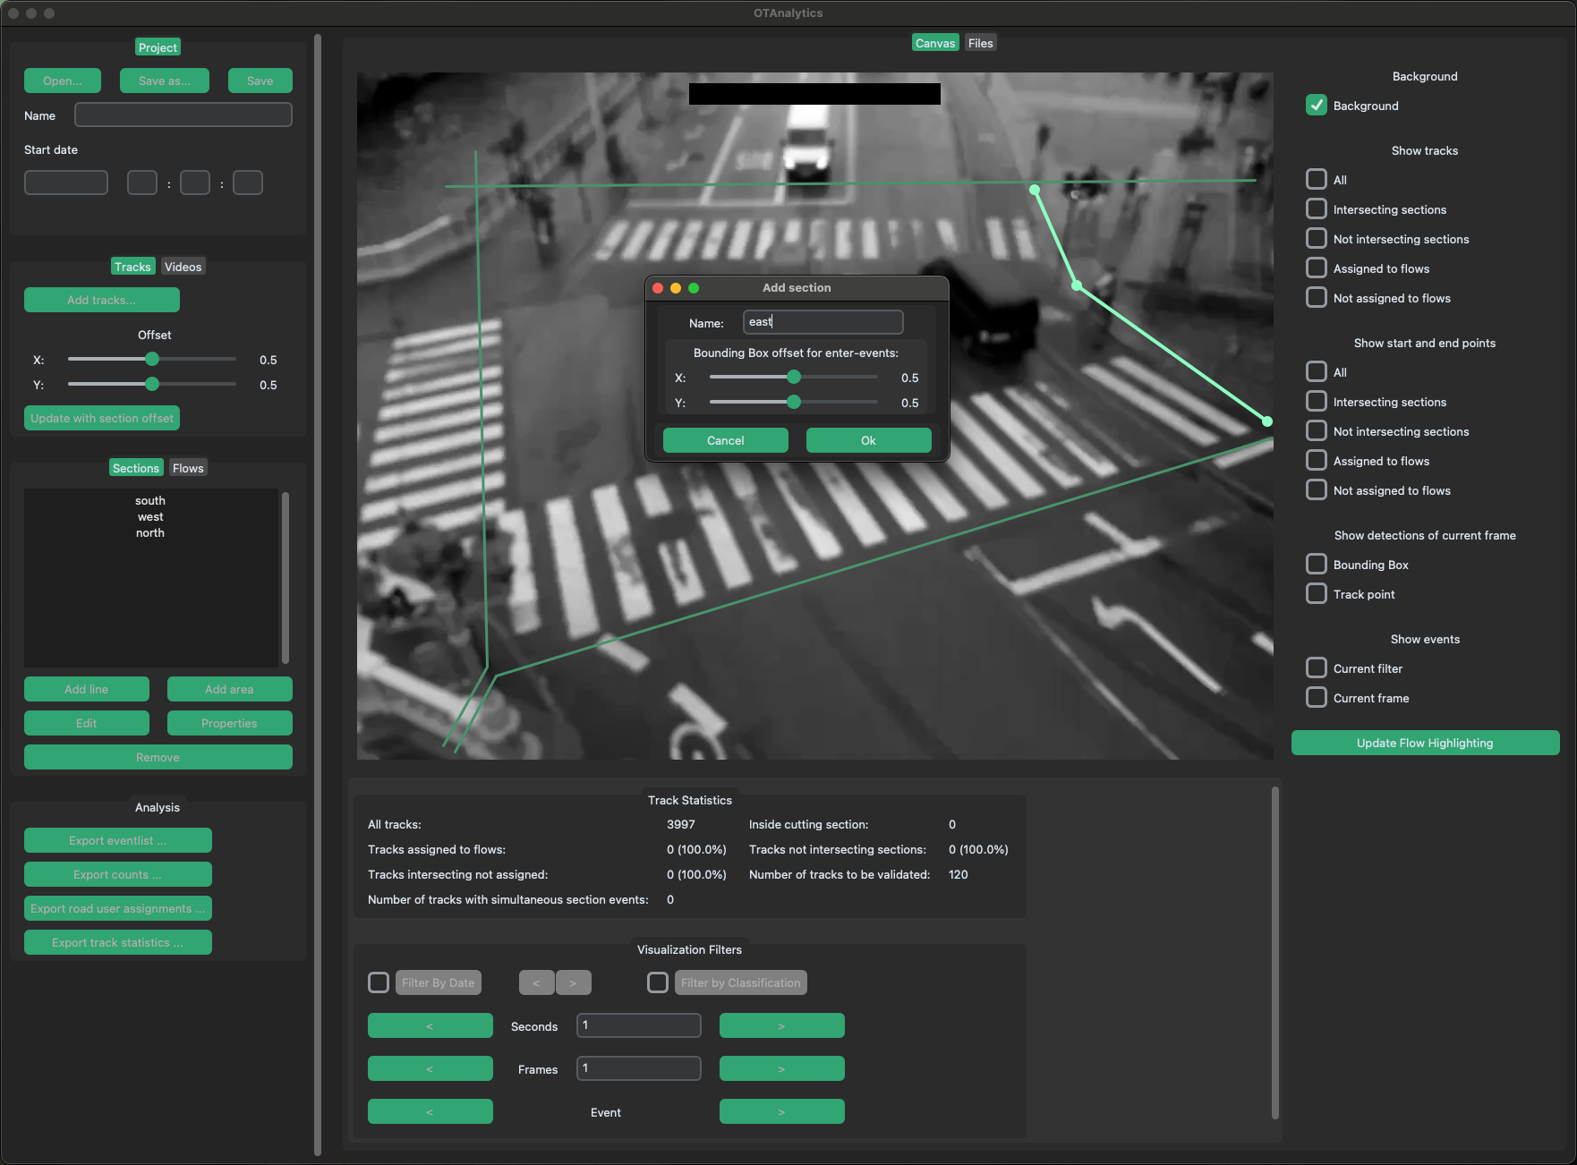This screenshot has width=1577, height=1165.
Task: Click the red close button of Add section dialog
Action: [x=658, y=288]
